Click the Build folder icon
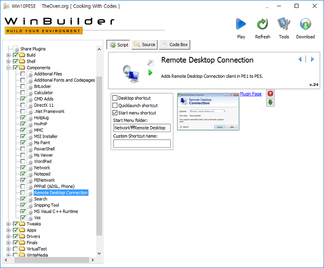The image size is (324, 268). pos(22,55)
